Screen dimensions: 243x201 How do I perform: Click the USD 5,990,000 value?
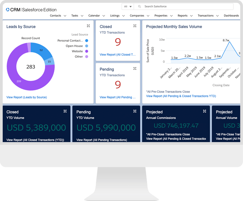click(106, 128)
